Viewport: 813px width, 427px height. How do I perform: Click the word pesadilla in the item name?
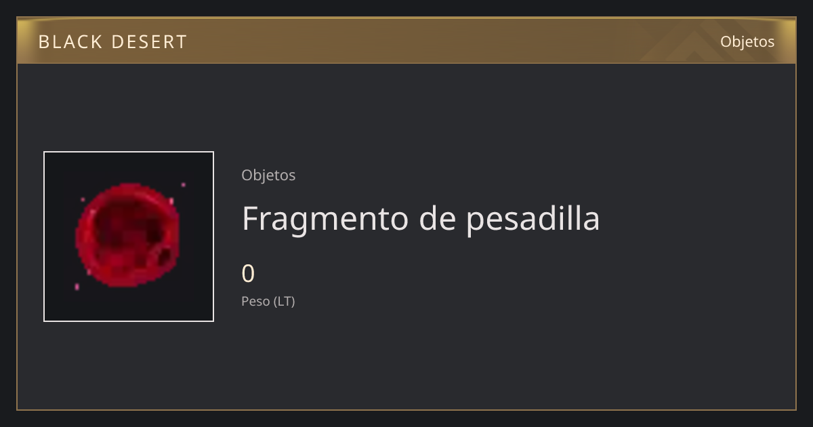point(533,218)
